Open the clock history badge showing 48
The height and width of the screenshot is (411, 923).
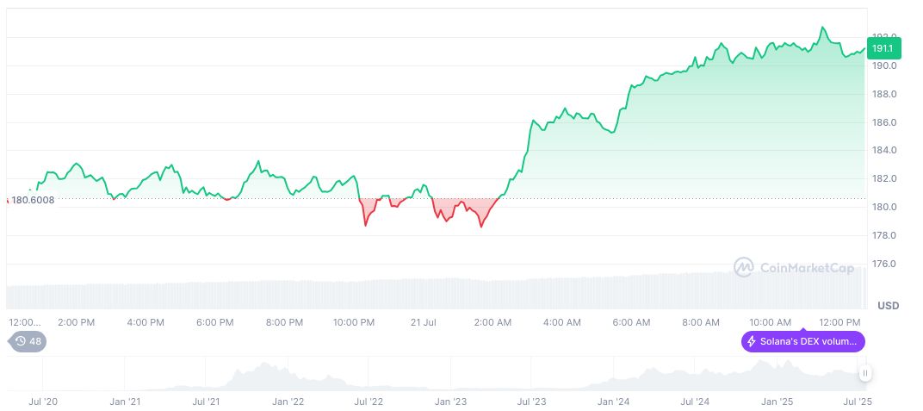click(28, 341)
